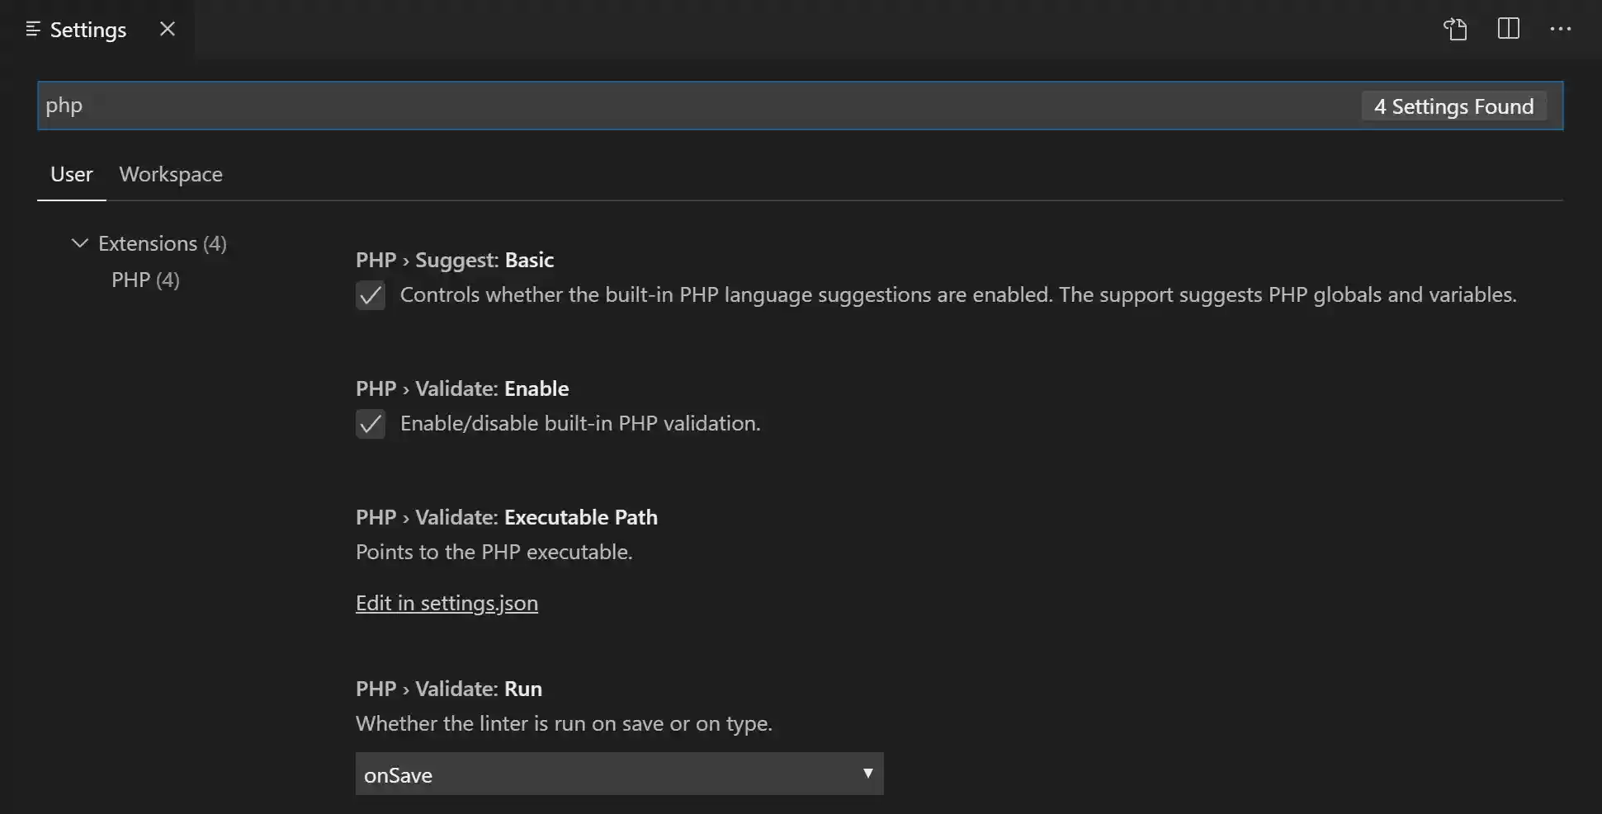
Task: Switch to the Workspace tab
Action: [171, 174]
